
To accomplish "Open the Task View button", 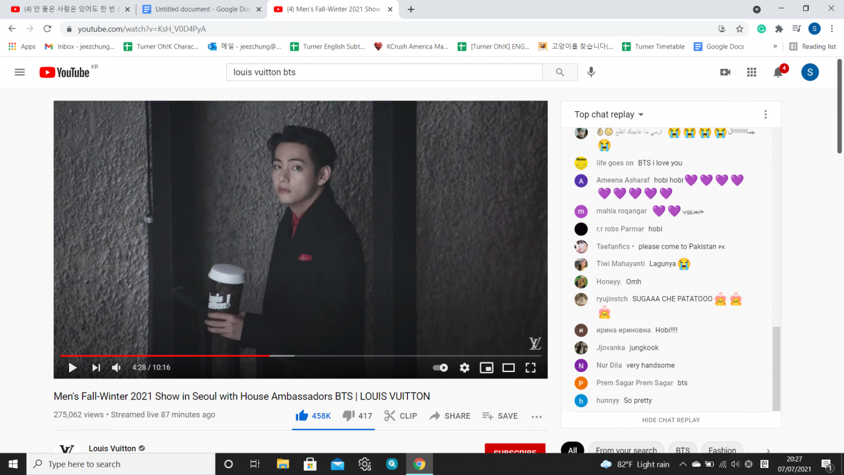I will click(255, 464).
